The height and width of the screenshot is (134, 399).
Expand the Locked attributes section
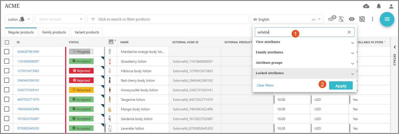[x=352, y=74]
